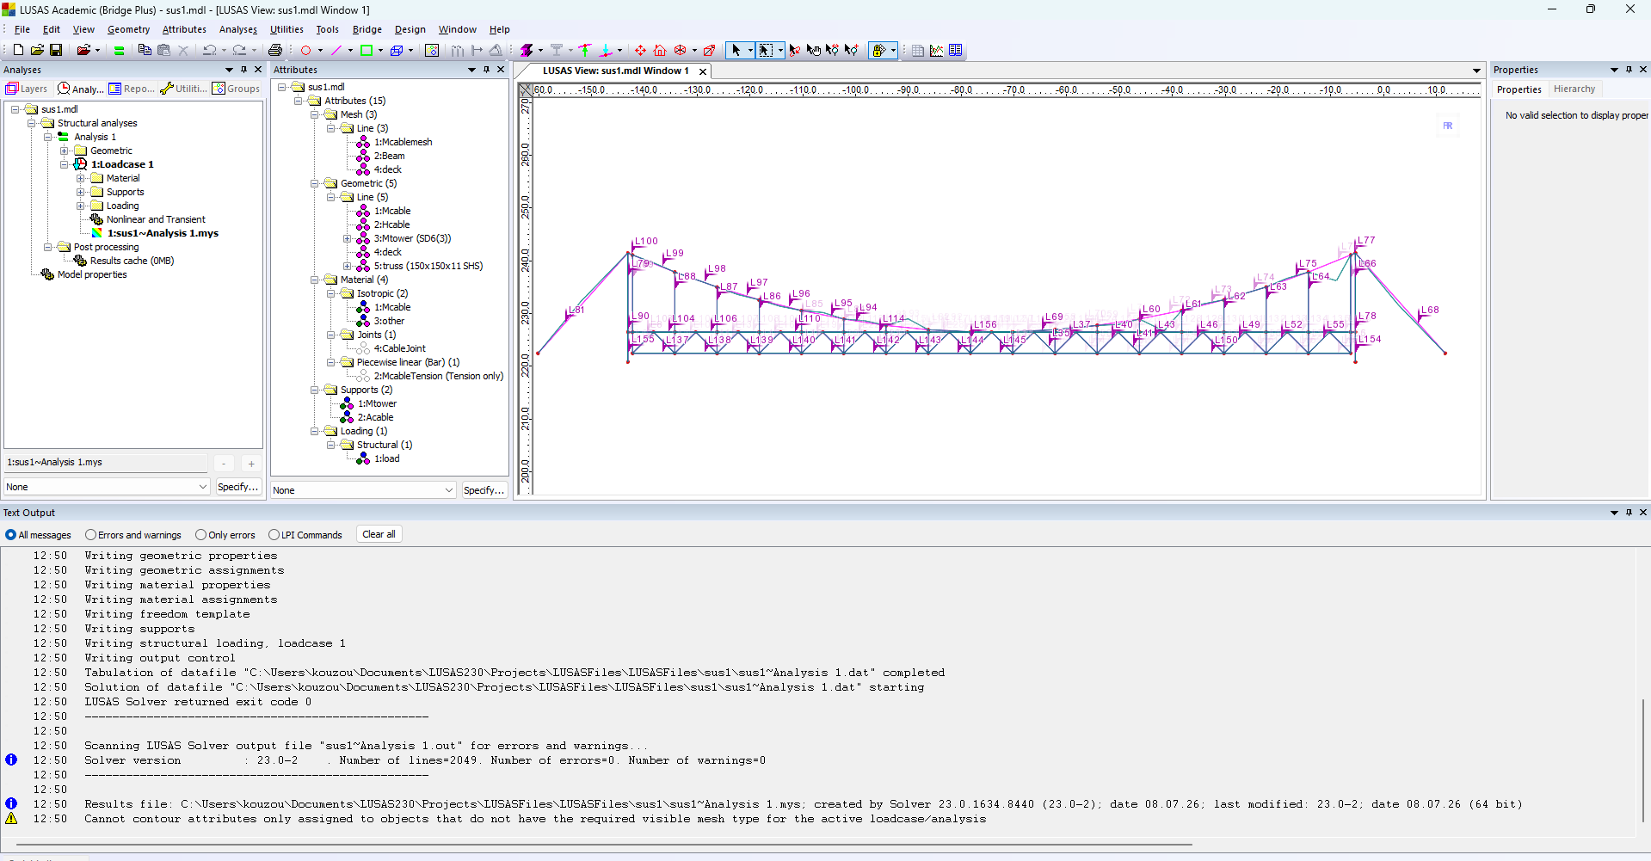This screenshot has width=1651, height=861.
Task: Toggle the pin on the Attributes panel
Action: [487, 70]
